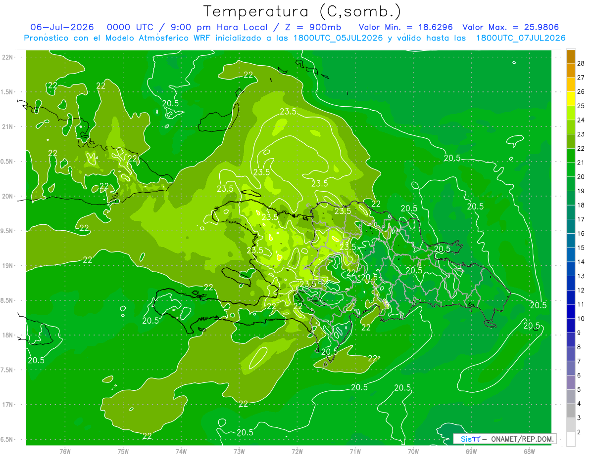The image size is (594, 458).
Task: Pick the lime swatch between 23 and 24
Action: (571, 127)
